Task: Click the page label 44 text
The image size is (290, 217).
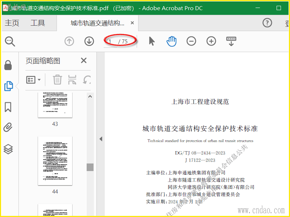Action: pyautogui.click(x=55, y=192)
